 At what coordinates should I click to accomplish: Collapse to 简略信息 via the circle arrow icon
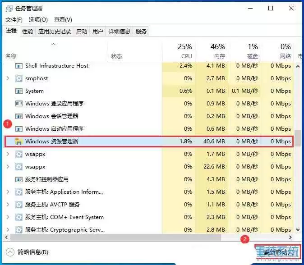click(10, 252)
